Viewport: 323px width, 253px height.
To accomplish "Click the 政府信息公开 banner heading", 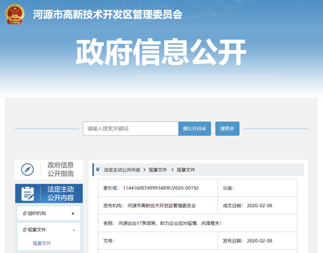I will click(x=161, y=52).
